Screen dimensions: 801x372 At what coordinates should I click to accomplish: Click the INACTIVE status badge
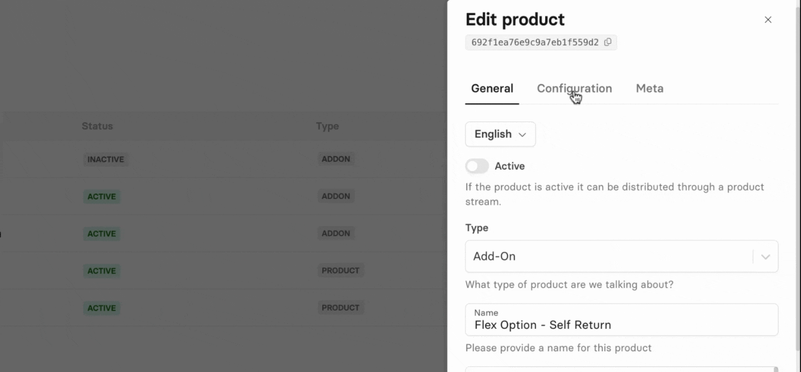coord(105,160)
